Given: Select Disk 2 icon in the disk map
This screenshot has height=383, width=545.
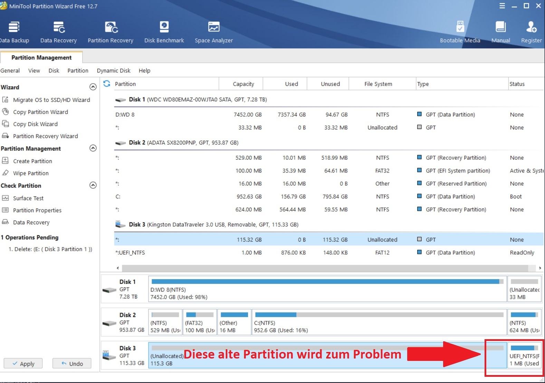Looking at the screenshot, I should 109,323.
